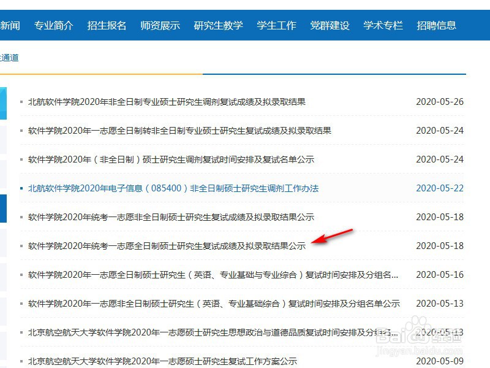Open the 招聘信息 navigation menu
The height and width of the screenshot is (368, 490).
tap(436, 26)
